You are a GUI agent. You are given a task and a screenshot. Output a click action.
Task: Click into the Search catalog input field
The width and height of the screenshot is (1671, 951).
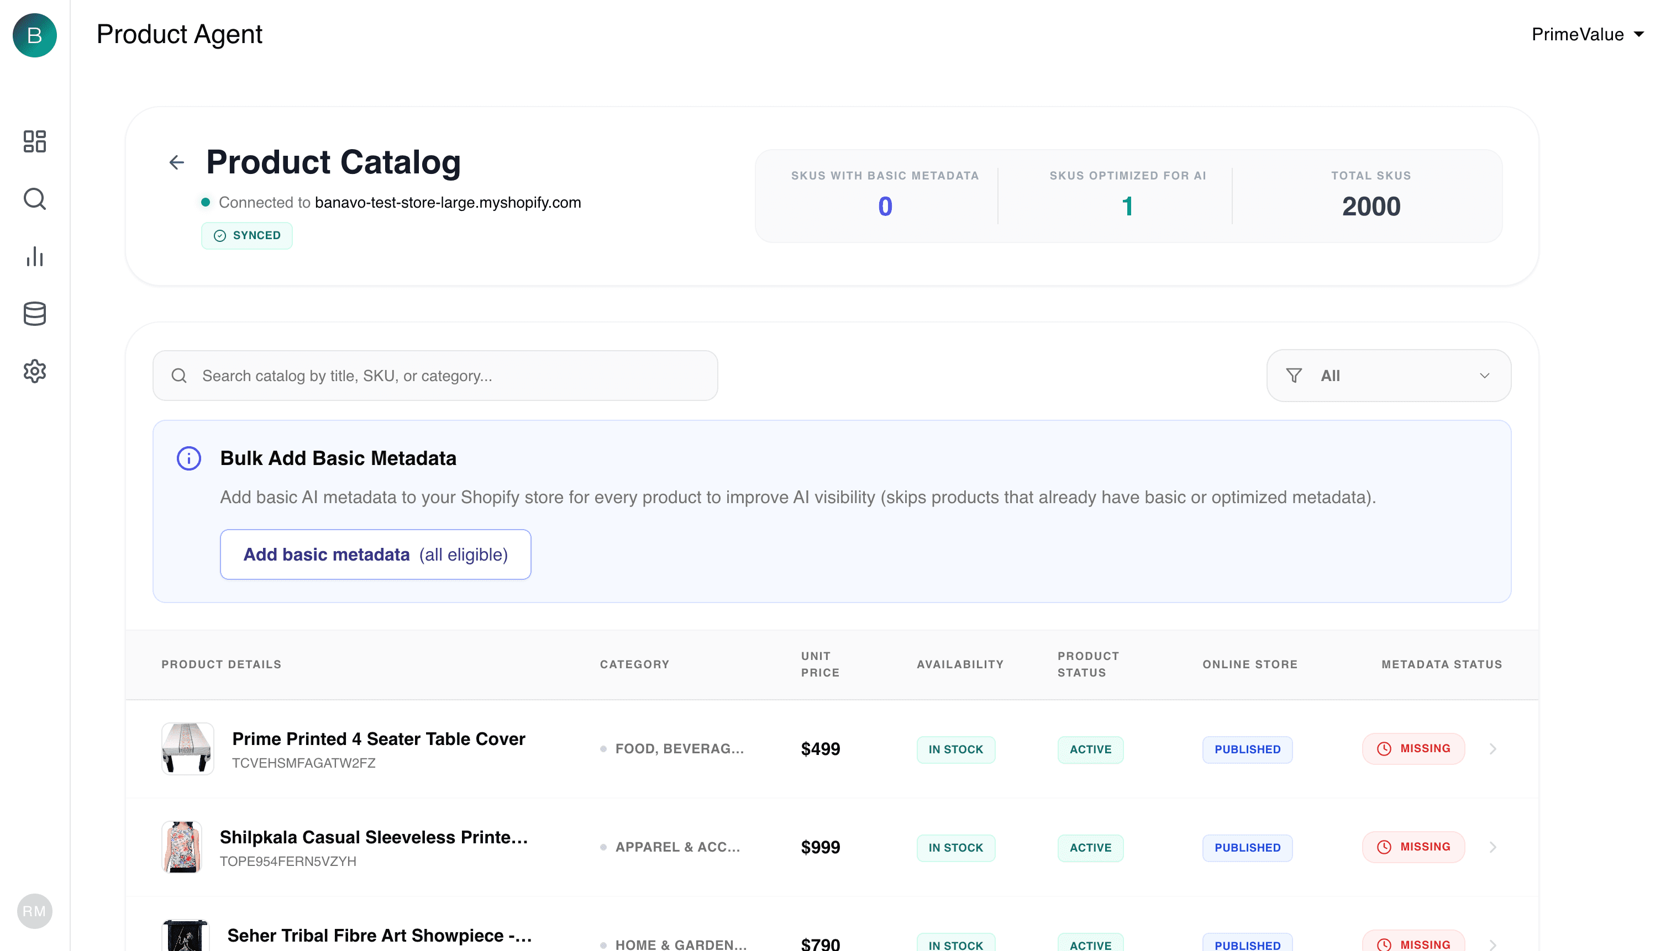[435, 376]
